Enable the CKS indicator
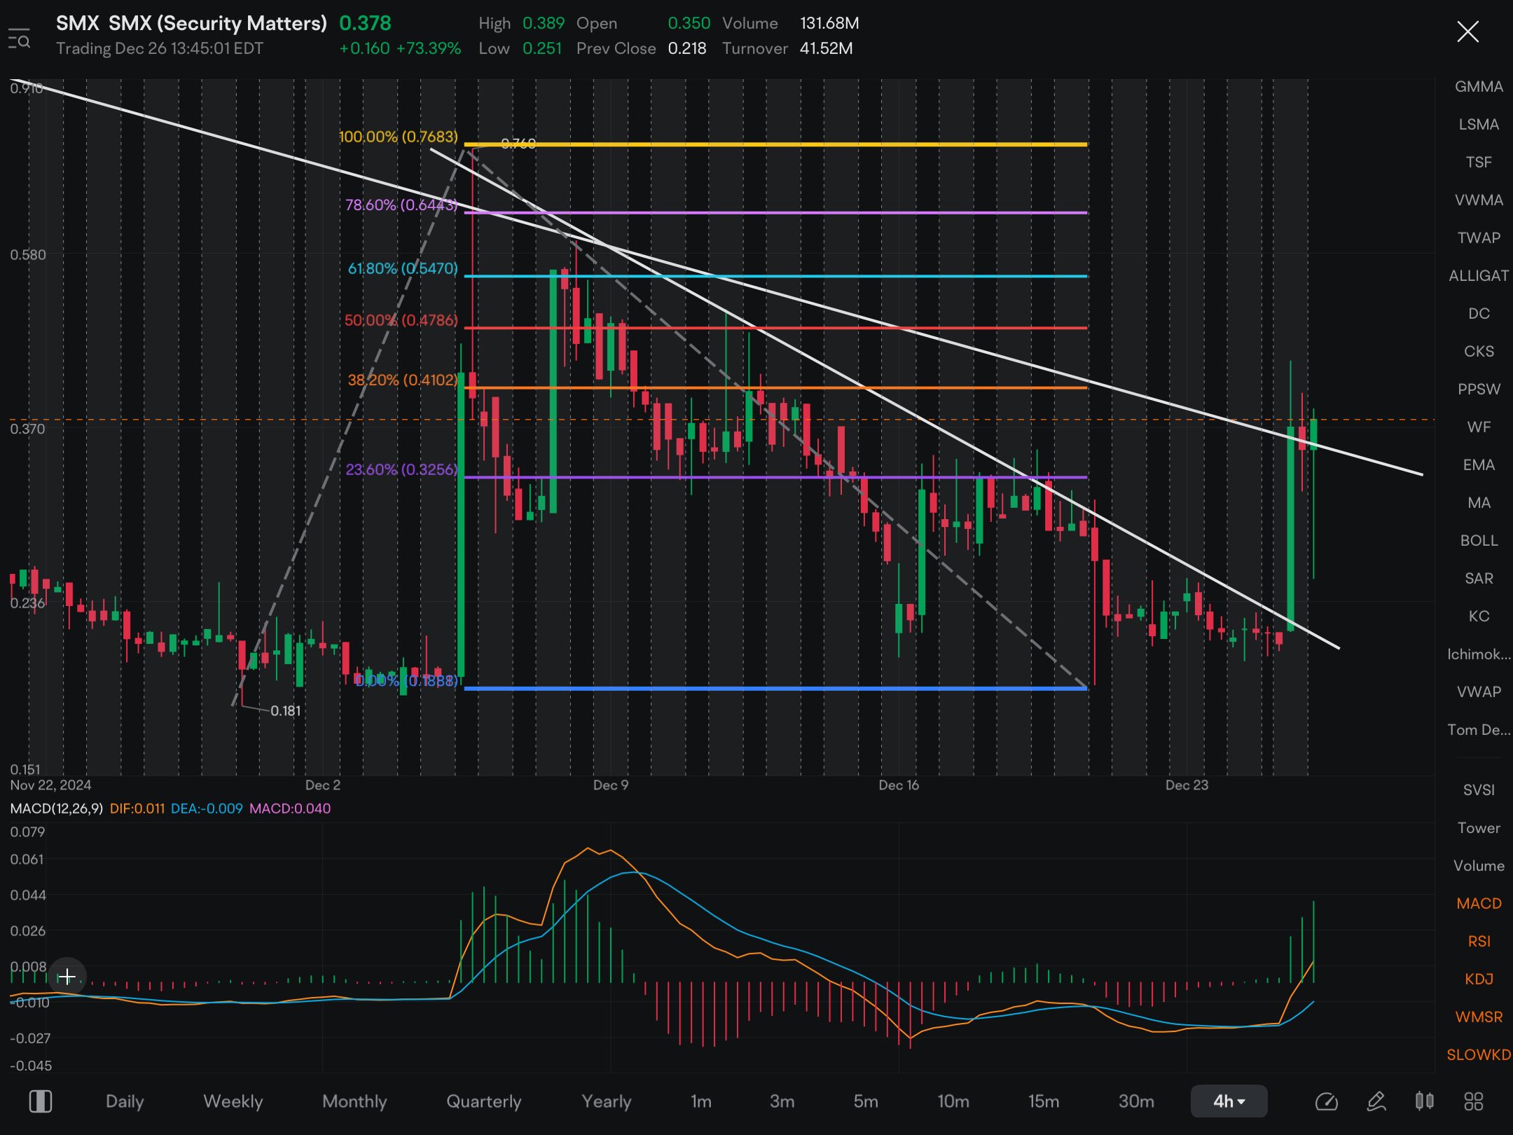The width and height of the screenshot is (1513, 1135). coord(1479,351)
